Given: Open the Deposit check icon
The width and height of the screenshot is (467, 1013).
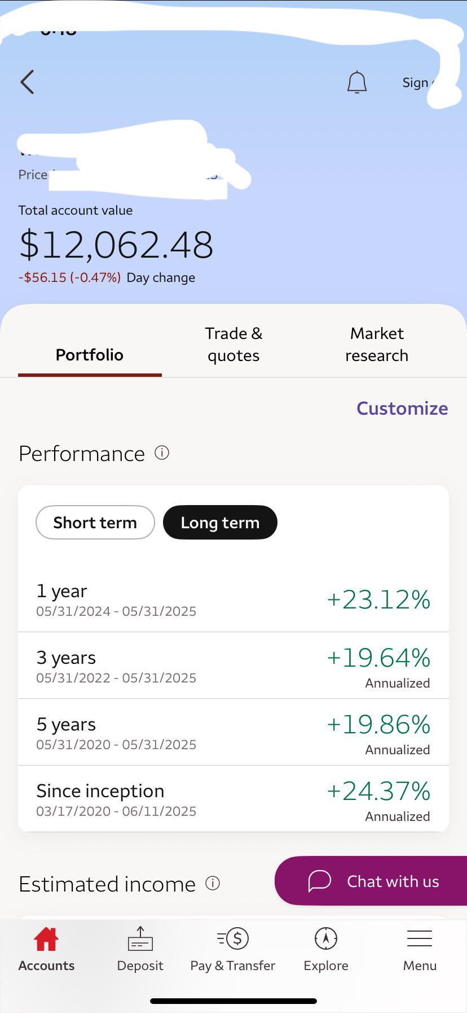Looking at the screenshot, I should tap(140, 939).
